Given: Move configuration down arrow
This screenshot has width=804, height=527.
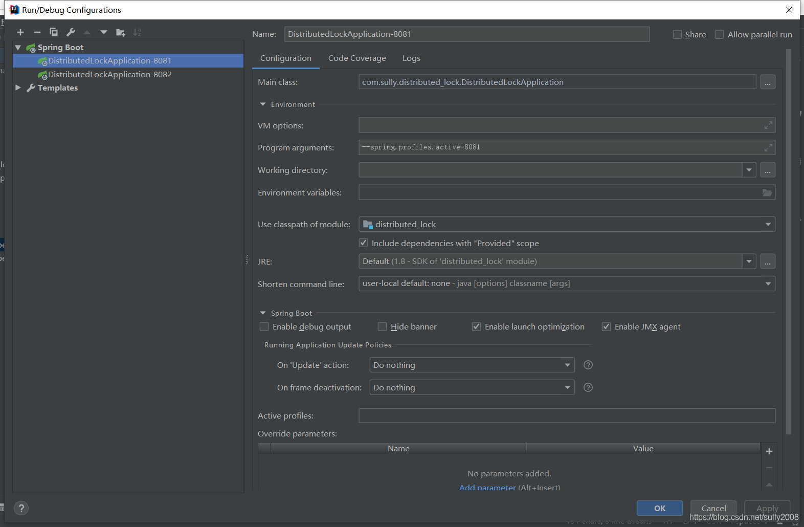Looking at the screenshot, I should 104,32.
